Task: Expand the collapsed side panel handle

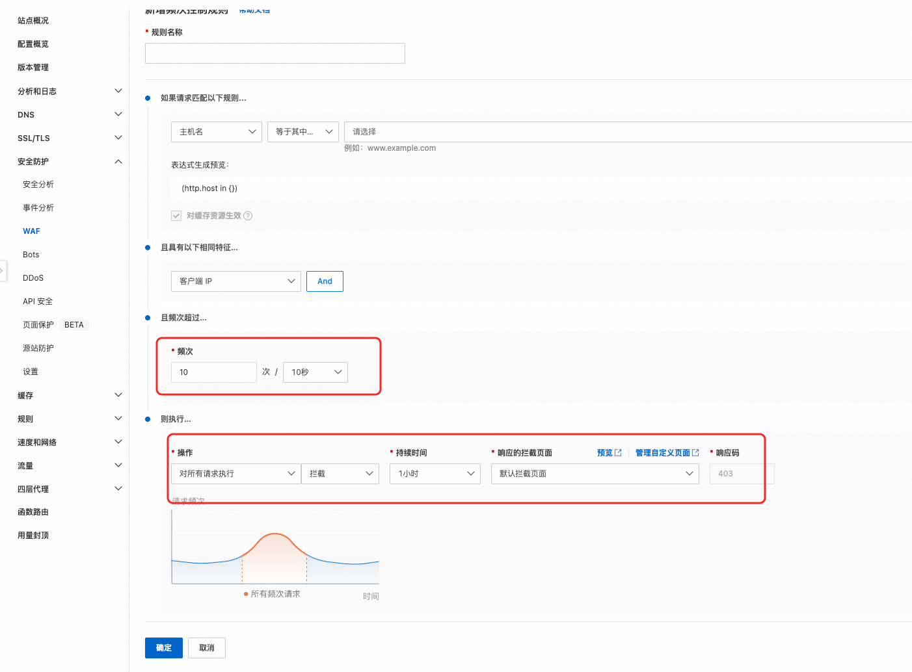Action: point(3,271)
